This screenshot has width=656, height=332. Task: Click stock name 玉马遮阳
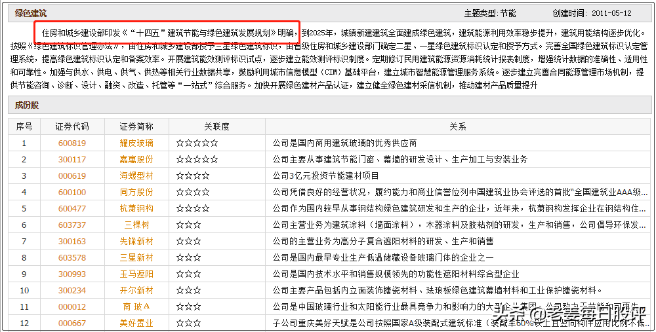136,274
